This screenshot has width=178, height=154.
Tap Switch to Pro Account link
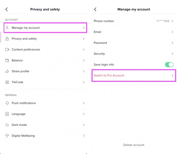click(109, 75)
